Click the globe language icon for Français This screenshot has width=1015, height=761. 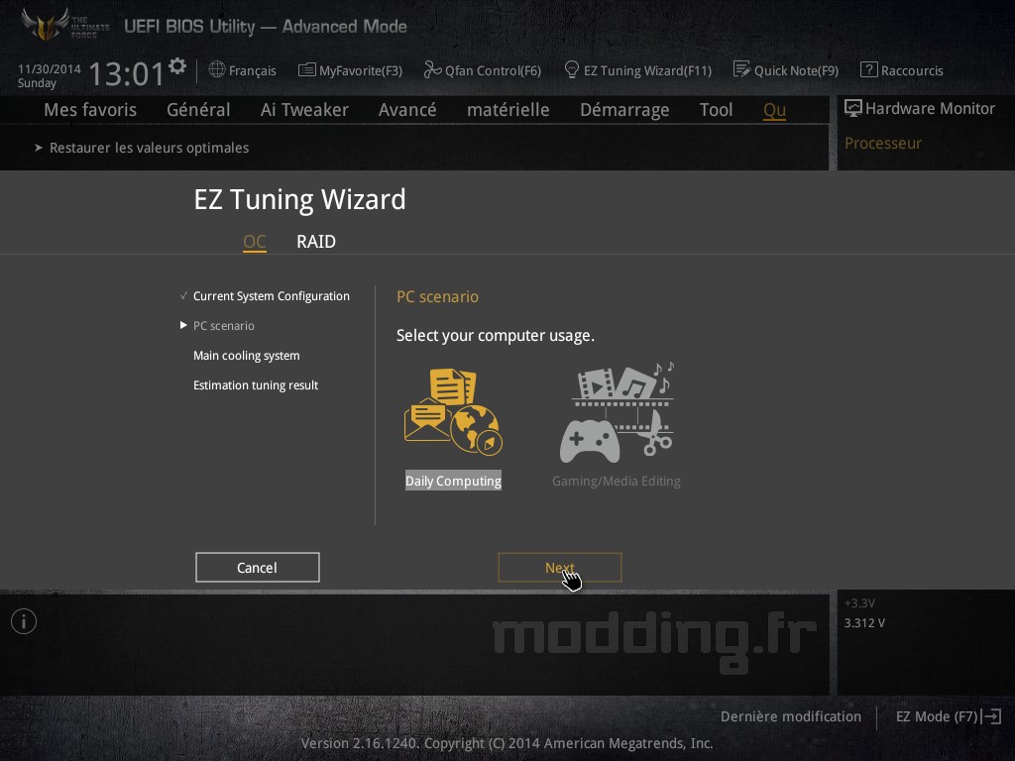(217, 69)
